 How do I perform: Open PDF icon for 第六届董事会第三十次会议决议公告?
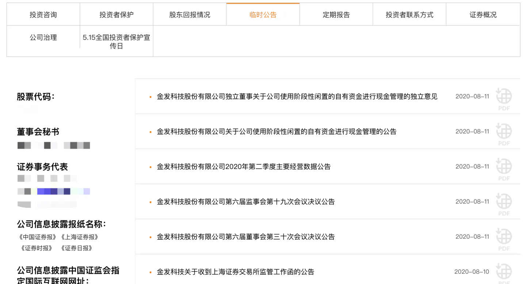click(x=504, y=239)
